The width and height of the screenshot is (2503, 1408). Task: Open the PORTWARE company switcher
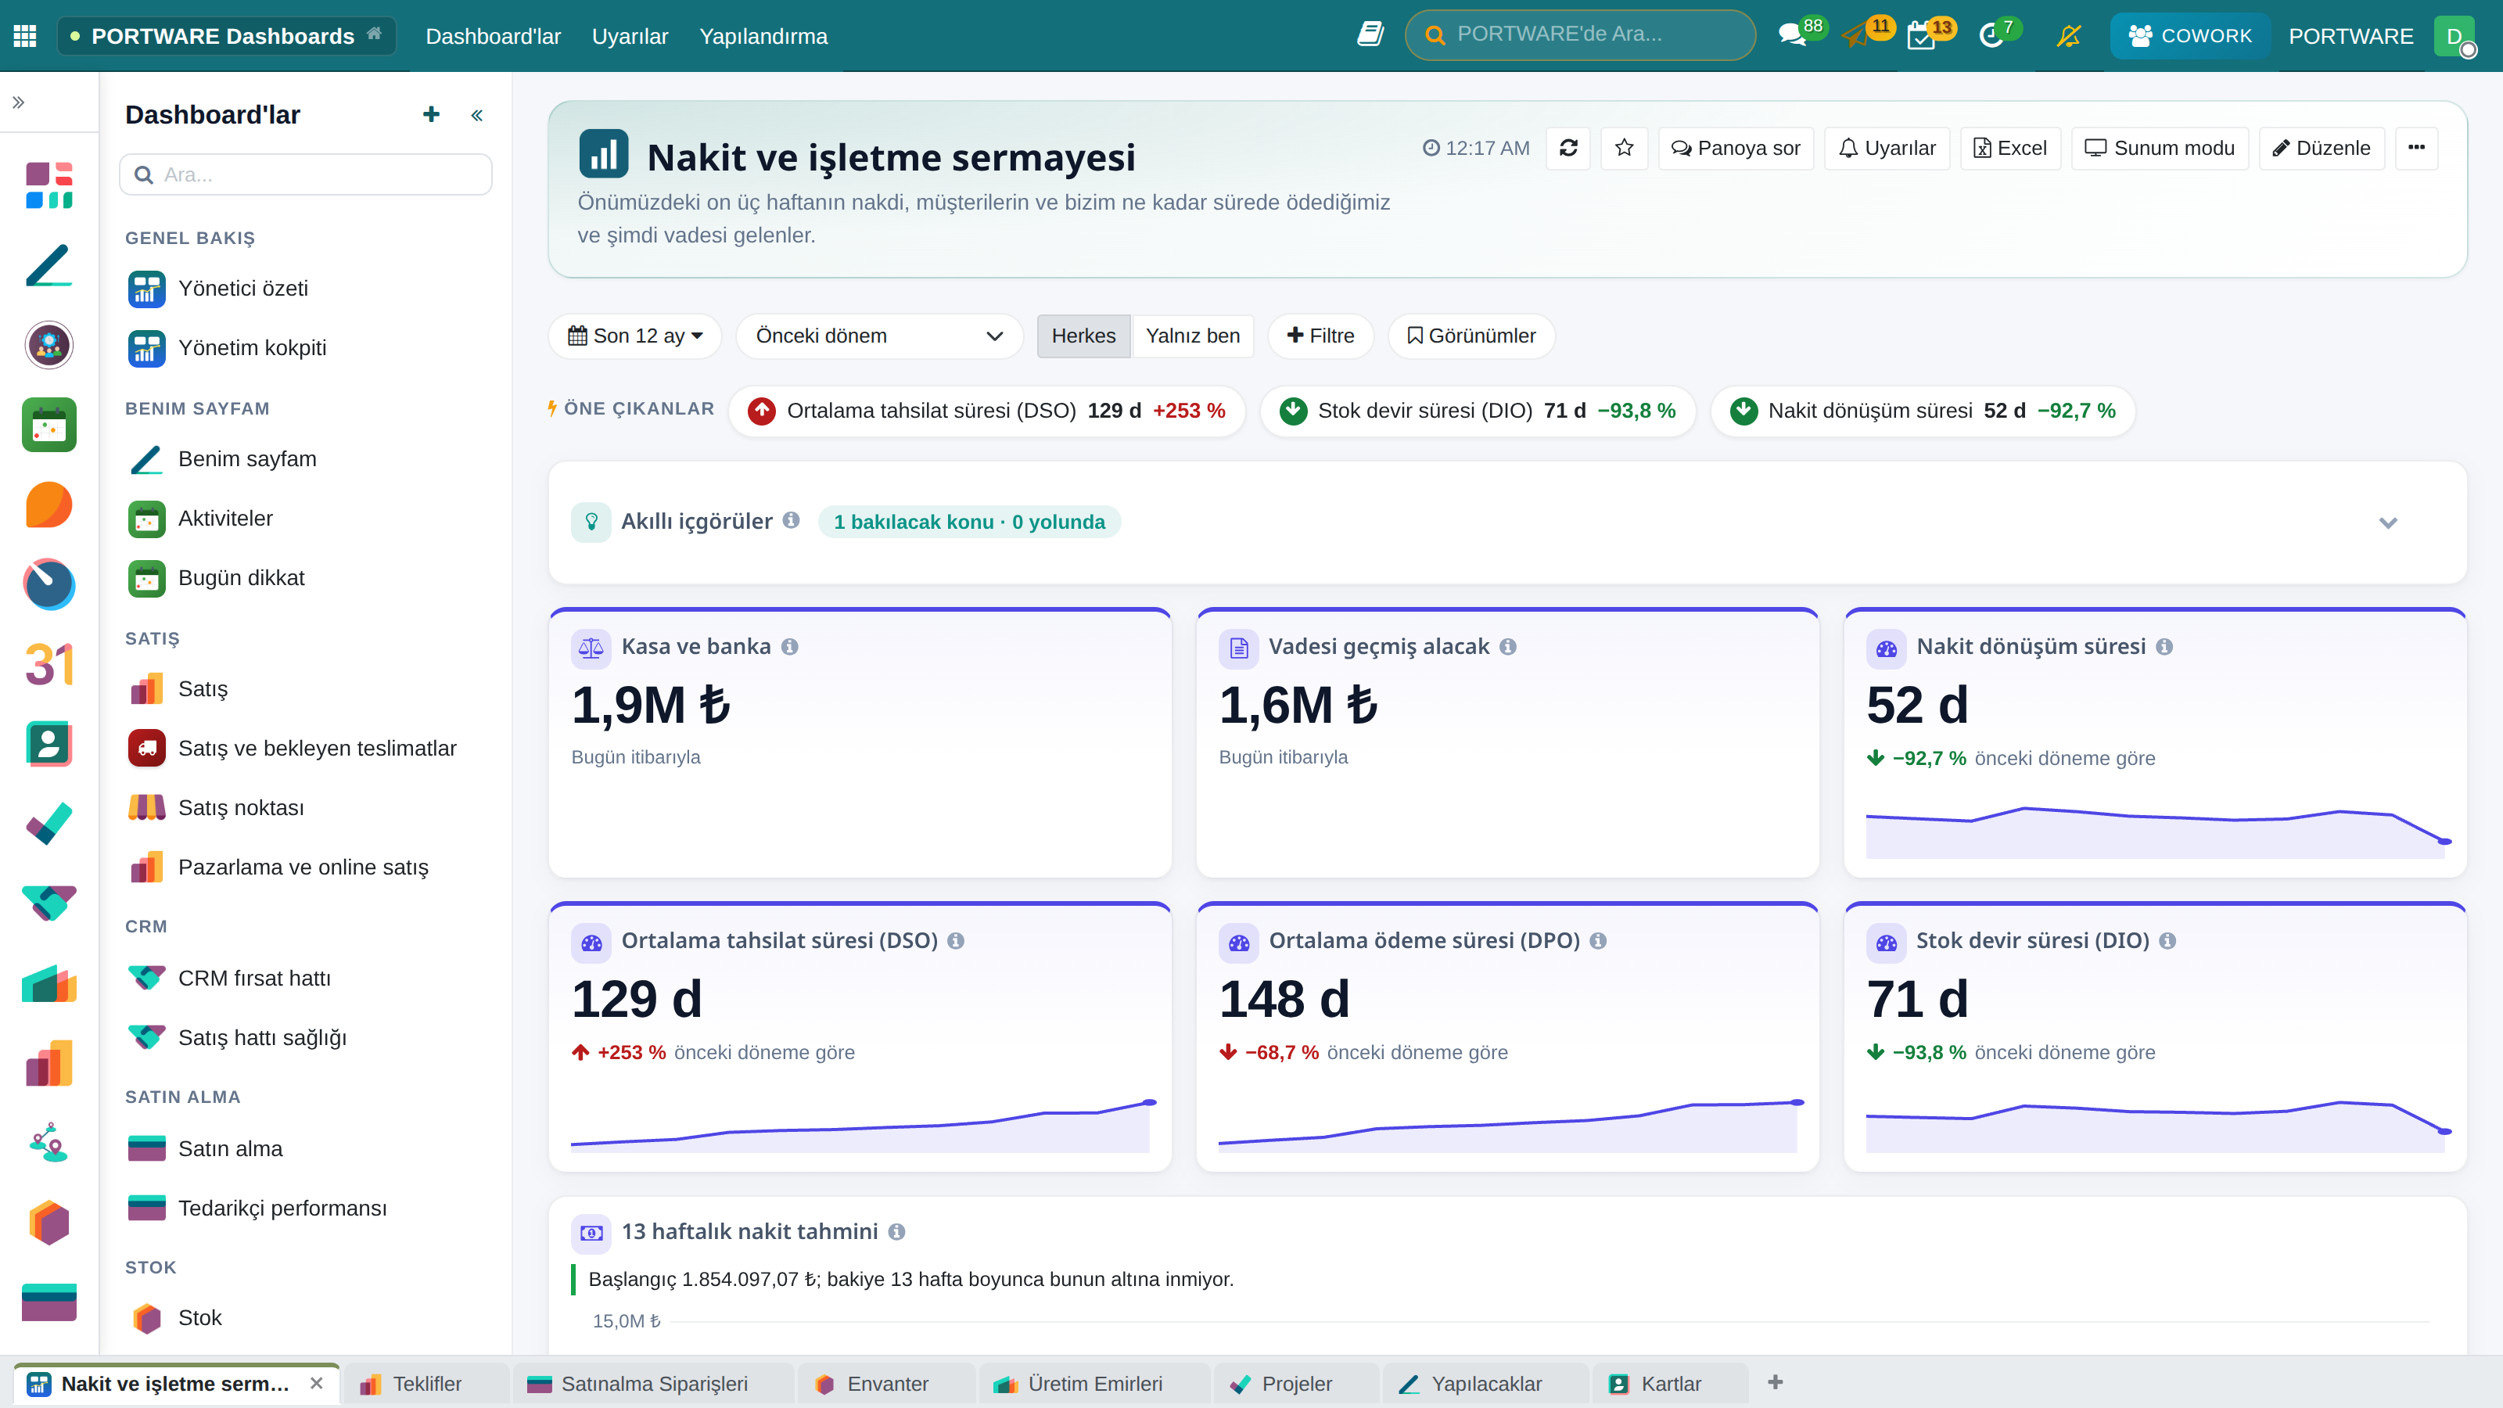pyautogui.click(x=2350, y=36)
